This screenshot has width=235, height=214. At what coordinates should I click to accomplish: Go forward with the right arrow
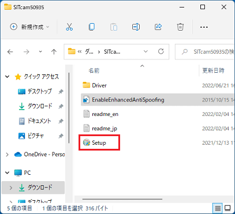point(26,52)
